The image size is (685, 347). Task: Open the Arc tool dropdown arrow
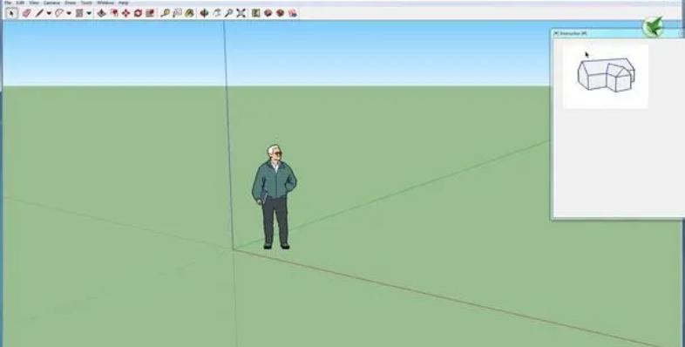pos(69,14)
